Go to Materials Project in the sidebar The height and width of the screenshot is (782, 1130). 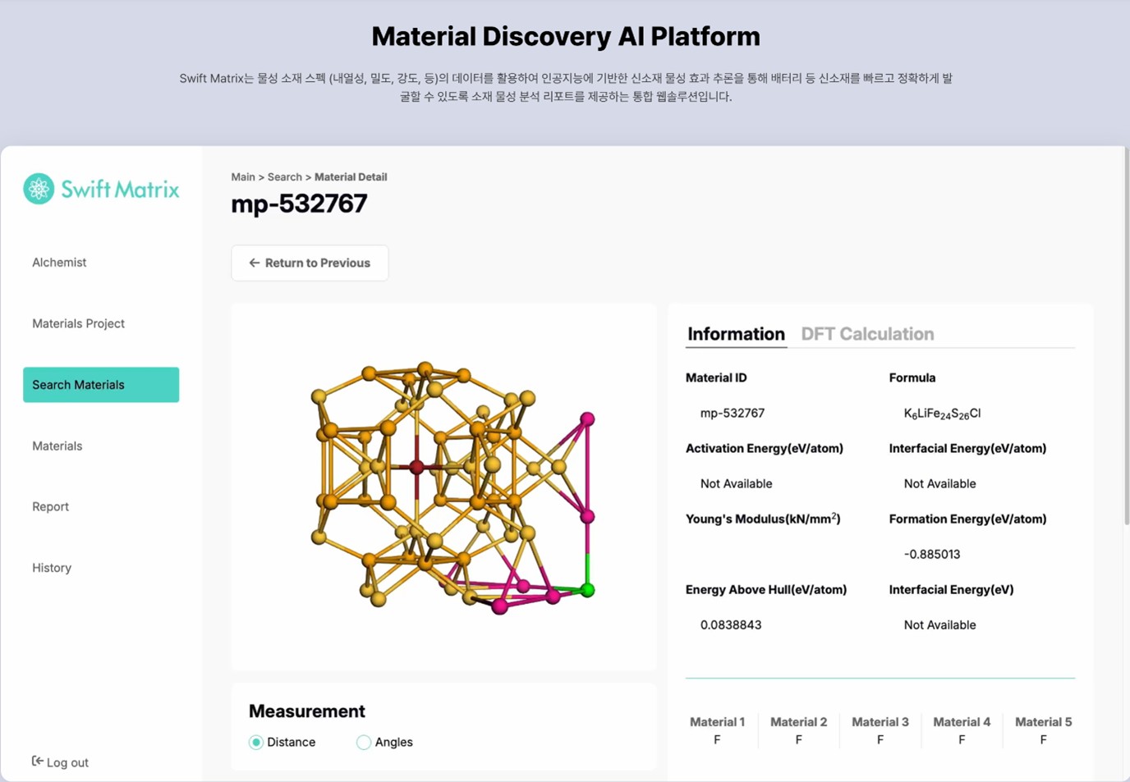[78, 323]
